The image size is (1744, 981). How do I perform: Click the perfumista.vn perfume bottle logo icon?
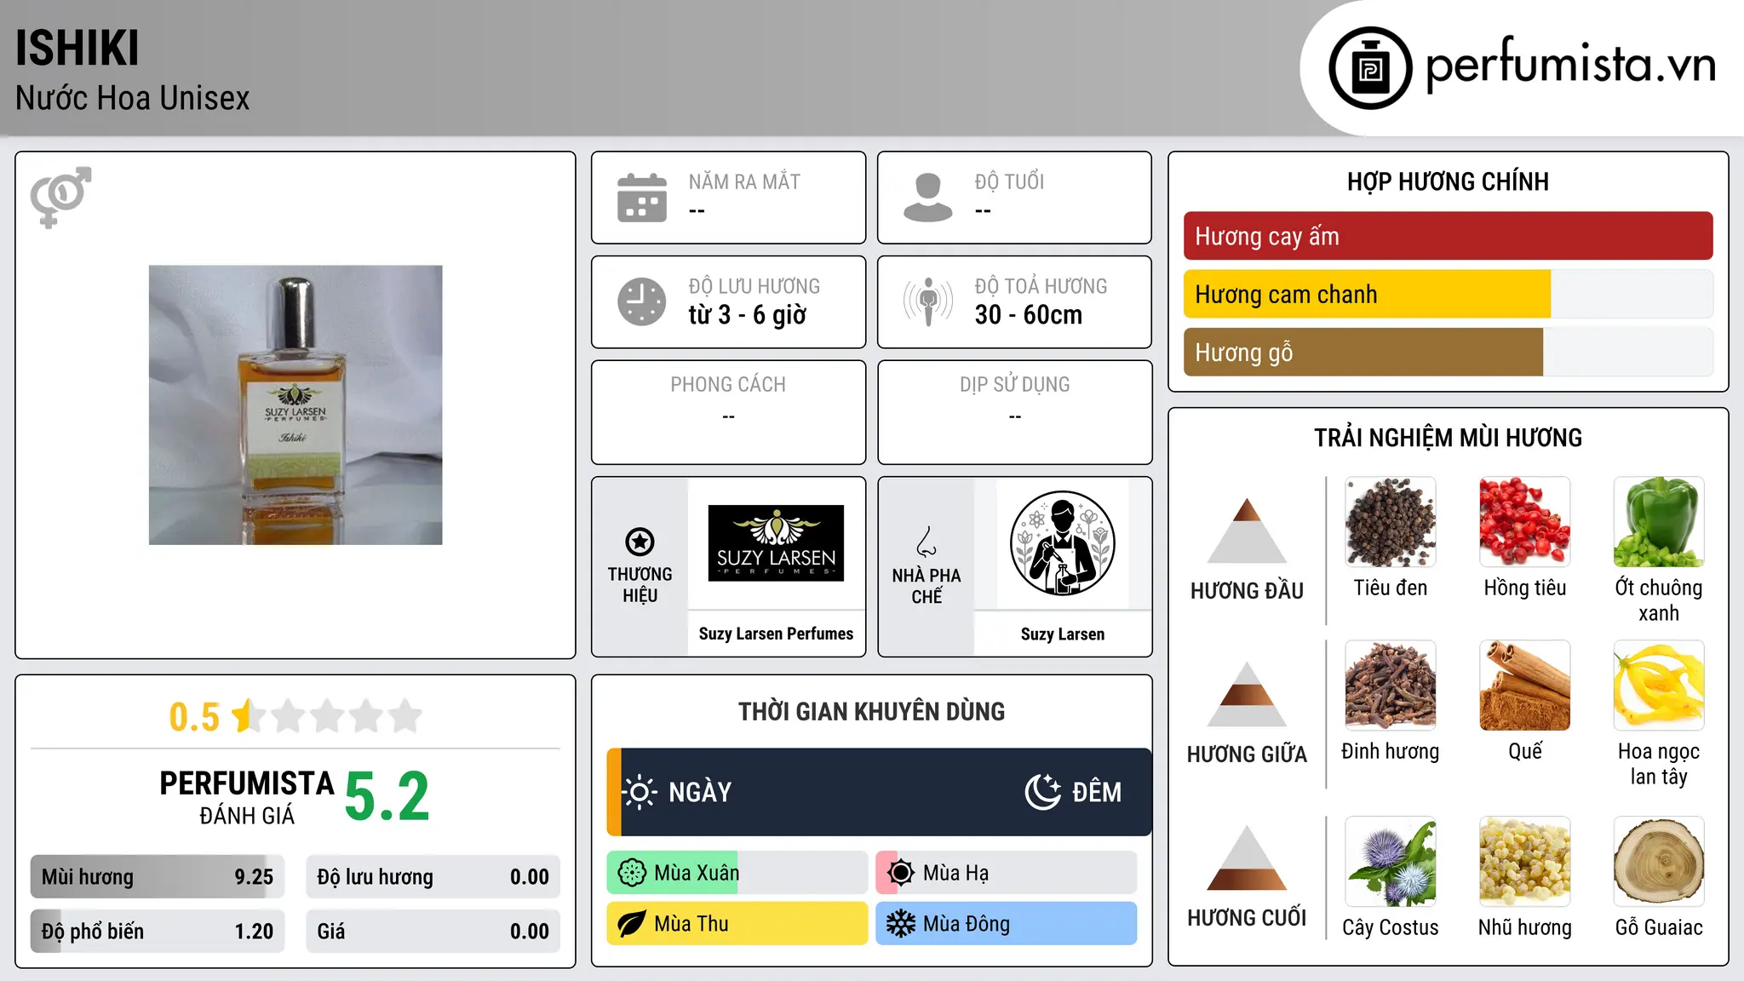click(x=1370, y=68)
